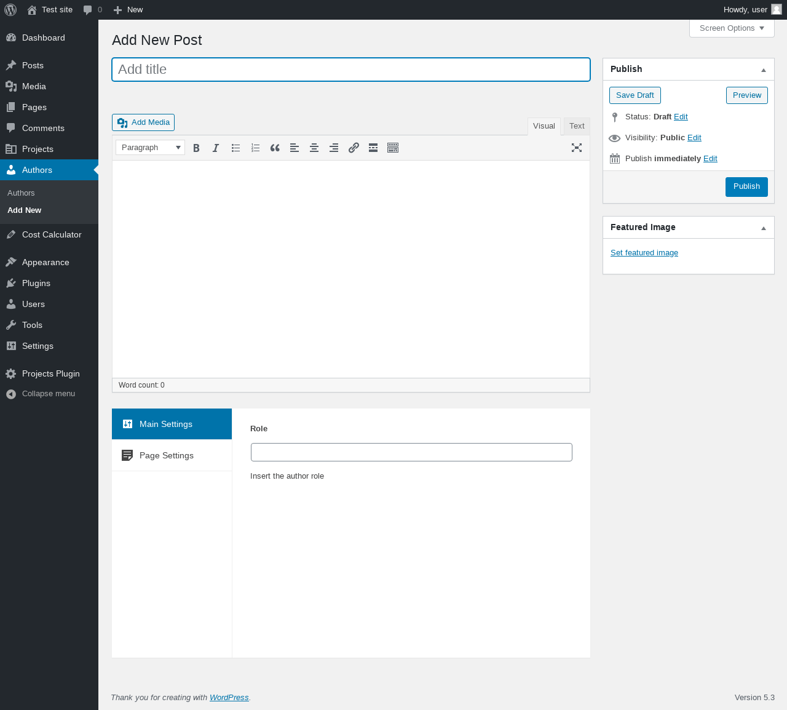Open Projects Plugin menu
The image size is (787, 710).
coord(49,373)
